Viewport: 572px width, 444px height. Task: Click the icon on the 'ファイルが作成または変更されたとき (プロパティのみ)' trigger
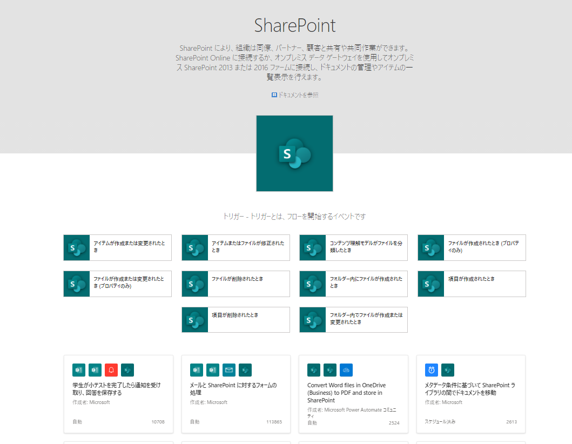77,284
